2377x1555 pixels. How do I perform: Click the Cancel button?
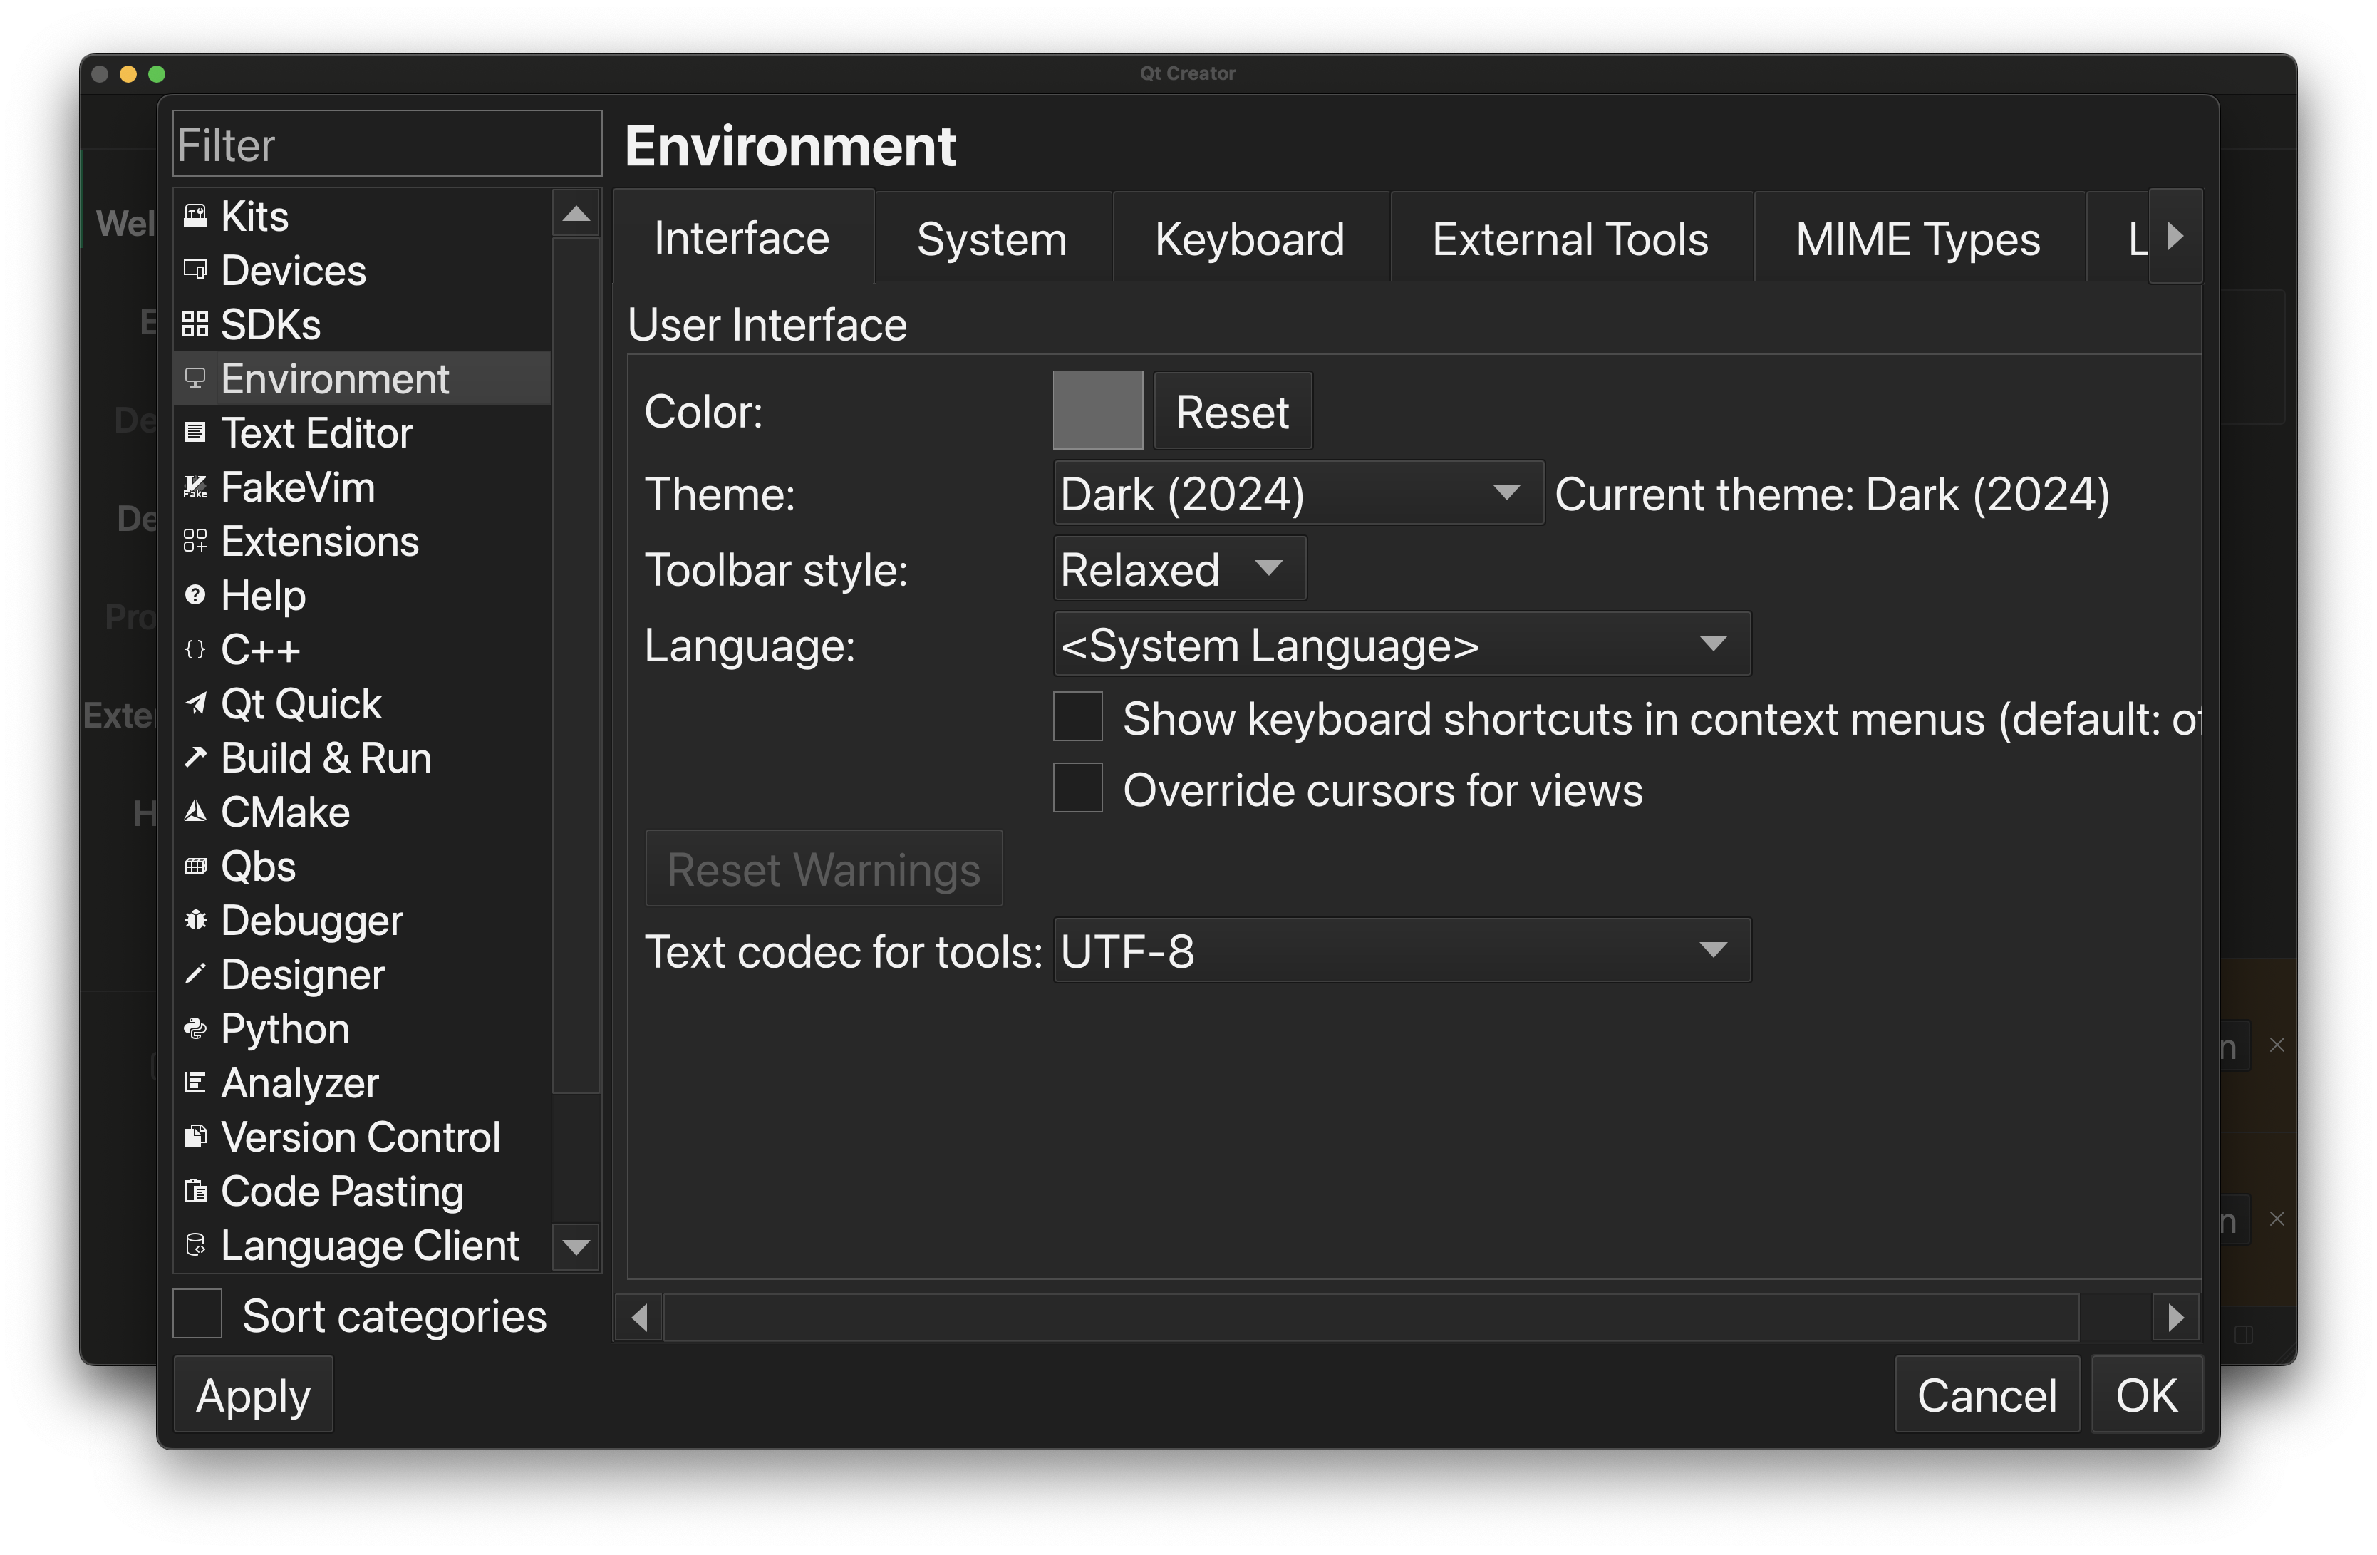(1987, 1395)
